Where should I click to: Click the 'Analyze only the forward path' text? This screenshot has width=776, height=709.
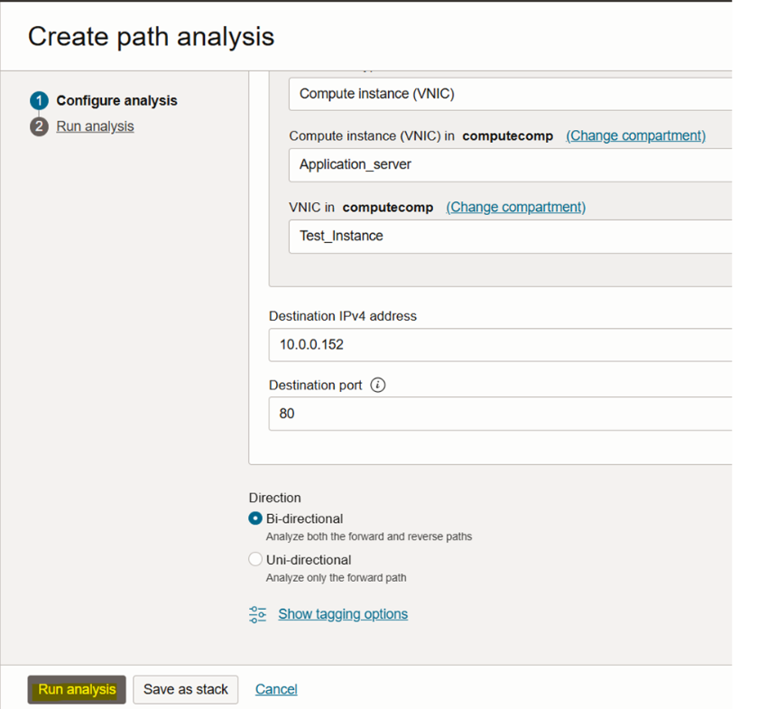click(336, 577)
